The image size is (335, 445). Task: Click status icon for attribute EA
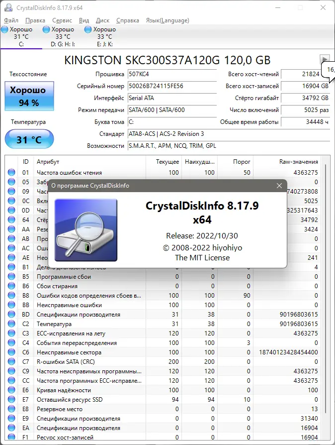tap(11, 428)
